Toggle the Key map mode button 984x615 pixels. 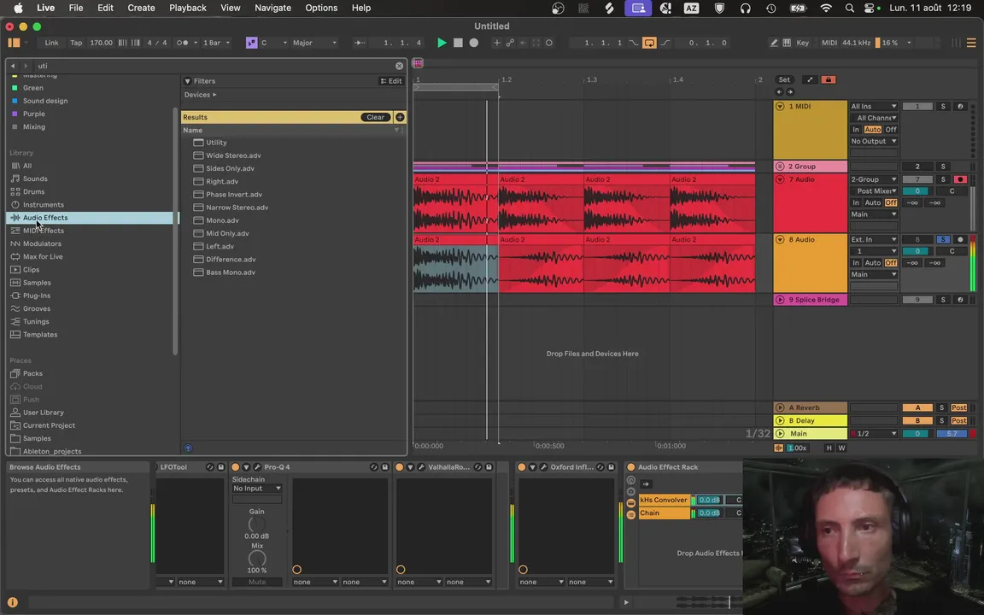click(x=803, y=43)
